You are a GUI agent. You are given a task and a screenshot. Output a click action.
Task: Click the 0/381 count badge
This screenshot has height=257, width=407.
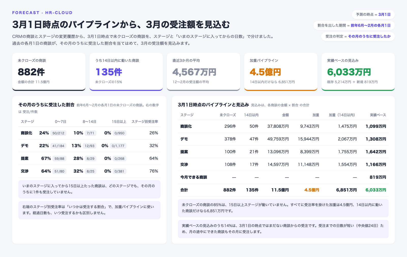pyautogui.click(x=119, y=171)
